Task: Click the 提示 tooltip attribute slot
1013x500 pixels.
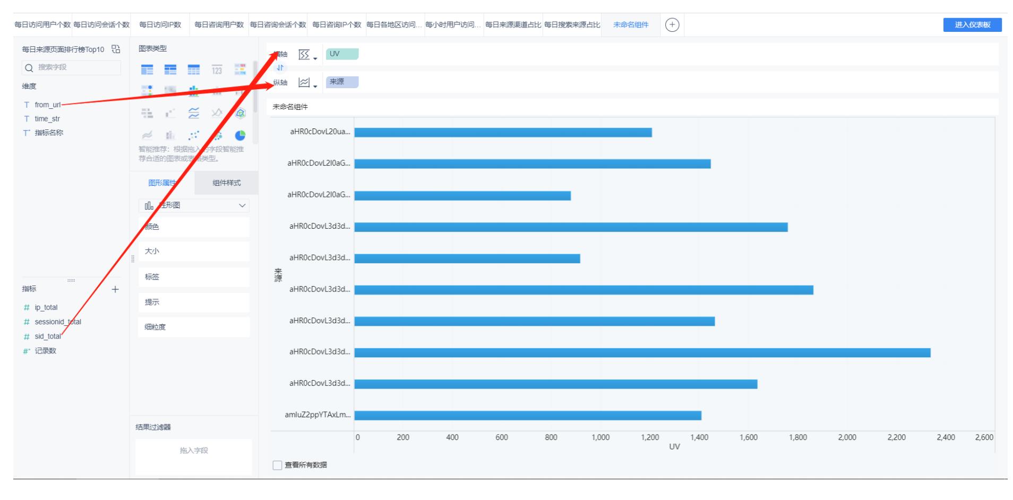Action: point(194,302)
